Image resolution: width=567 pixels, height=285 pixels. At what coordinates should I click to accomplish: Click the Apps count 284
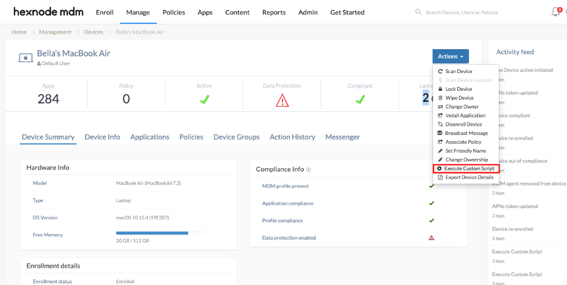tap(49, 99)
